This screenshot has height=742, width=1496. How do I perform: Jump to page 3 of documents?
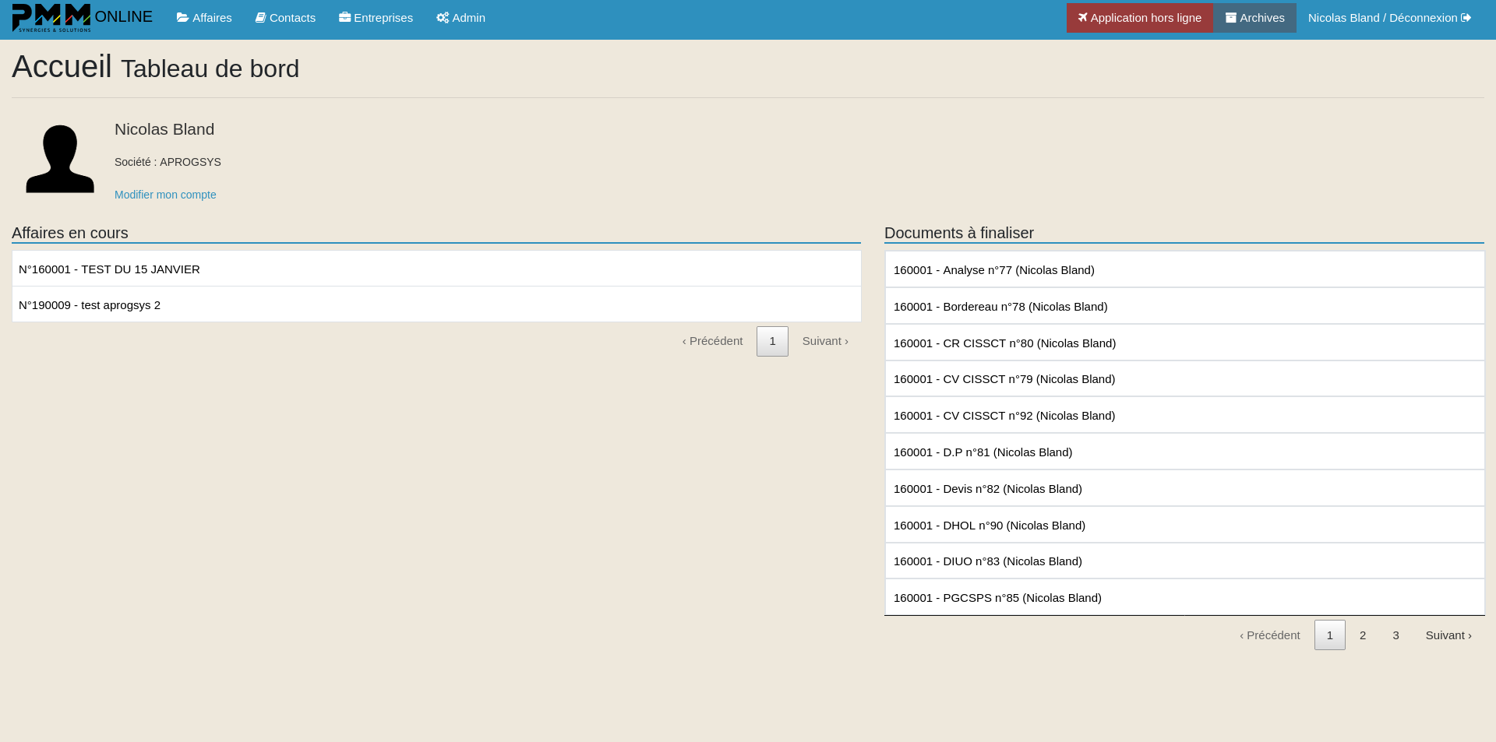[1395, 635]
